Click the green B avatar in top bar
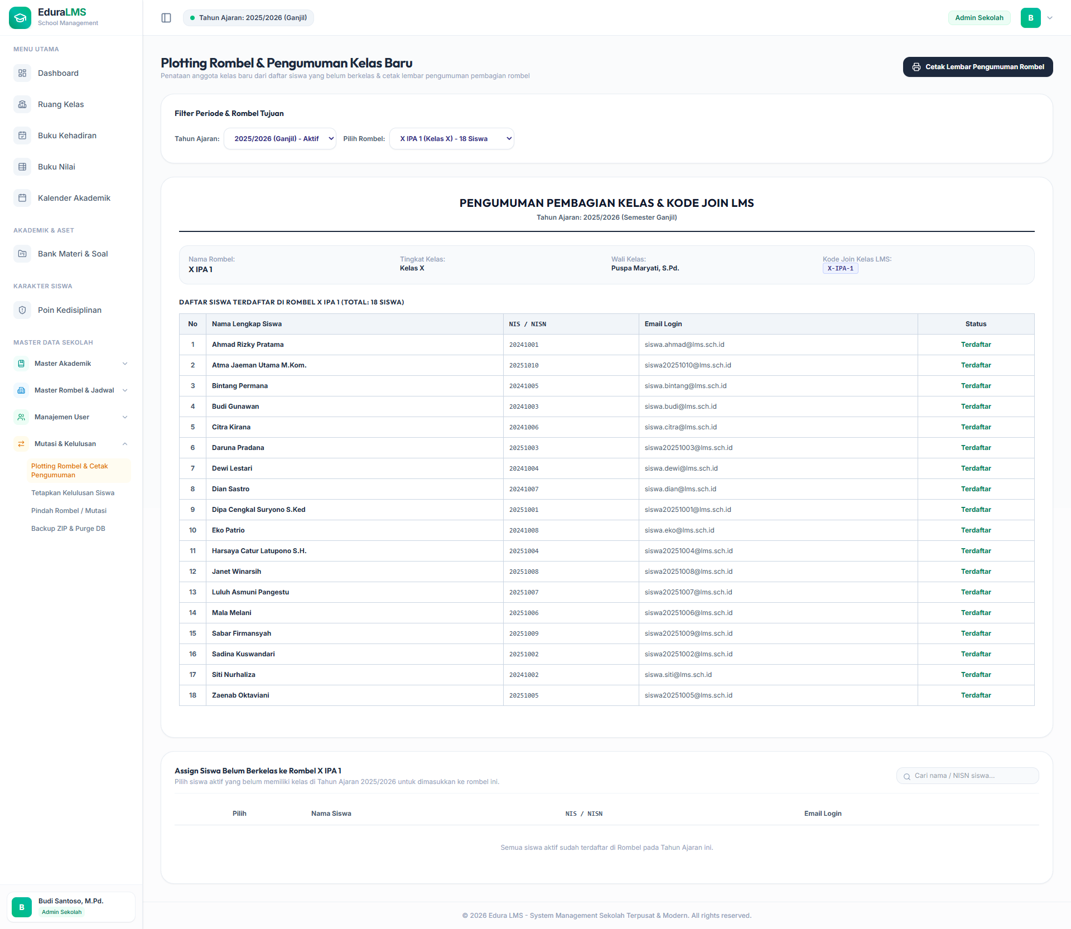 coord(1031,18)
